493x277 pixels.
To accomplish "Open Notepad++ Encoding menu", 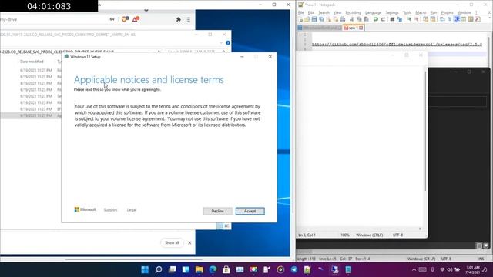I will tap(353, 12).
